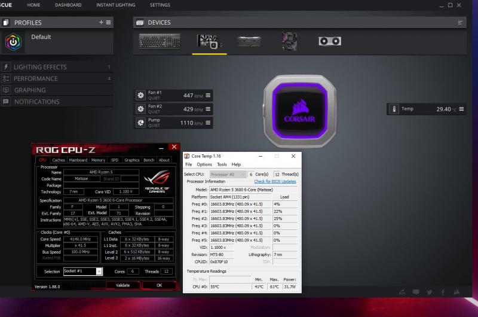This screenshot has height=317, width=478.
Task: Click the Validate button in CPU-Z
Action: pyautogui.click(x=122, y=285)
